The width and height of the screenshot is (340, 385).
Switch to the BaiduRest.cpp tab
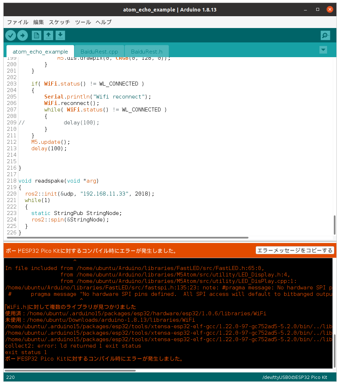pyautogui.click(x=99, y=51)
